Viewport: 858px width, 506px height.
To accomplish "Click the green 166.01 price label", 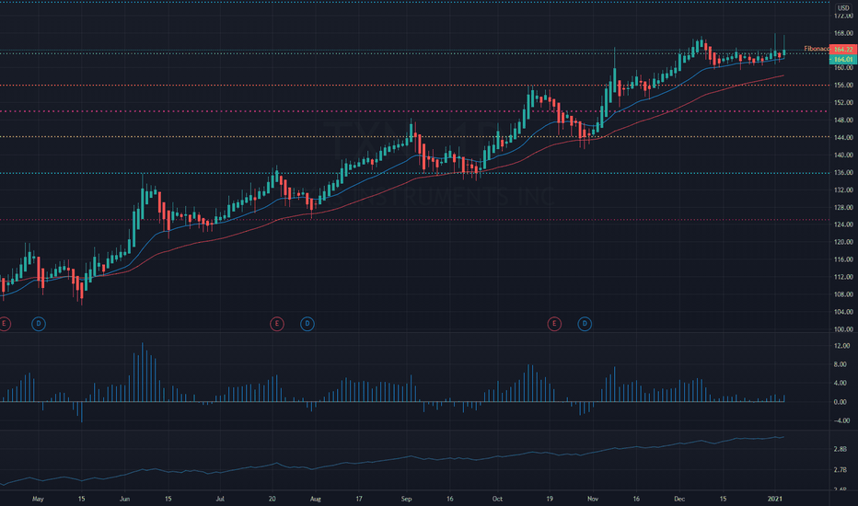I will (x=843, y=59).
